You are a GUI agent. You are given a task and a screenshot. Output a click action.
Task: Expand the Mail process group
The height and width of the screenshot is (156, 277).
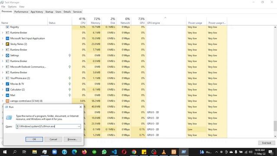click(x=3, y=95)
